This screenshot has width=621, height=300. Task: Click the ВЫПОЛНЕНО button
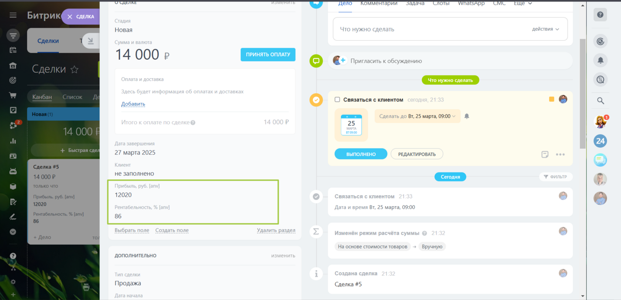coord(361,154)
